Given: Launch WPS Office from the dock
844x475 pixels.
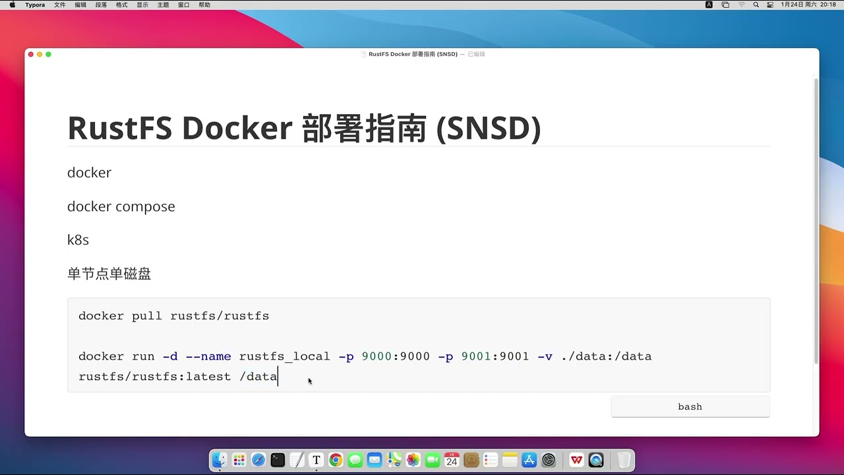Looking at the screenshot, I should click(577, 460).
